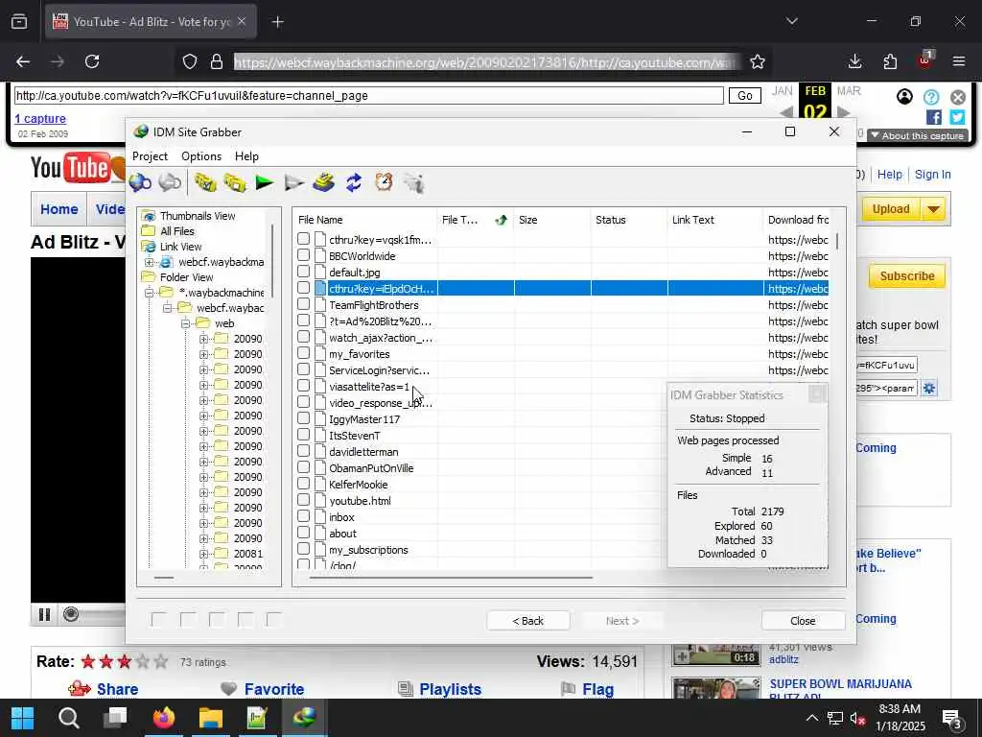Click the blue synchronize arrows icon
Viewport: 982px width, 737px height.
[354, 182]
